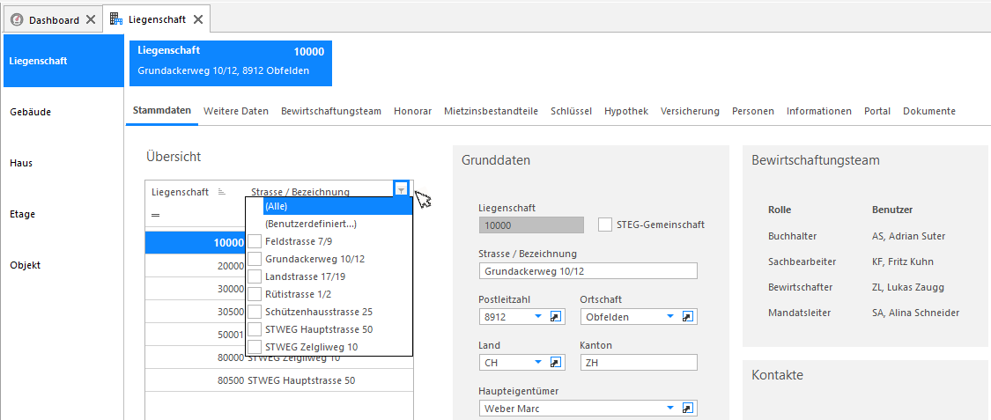Close the Liegenschaft tab
The image size is (991, 420).
[198, 19]
